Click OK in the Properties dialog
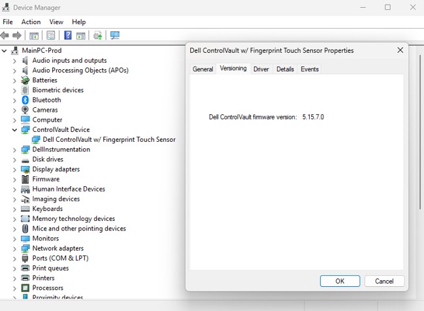The image size is (424, 311). point(340,281)
